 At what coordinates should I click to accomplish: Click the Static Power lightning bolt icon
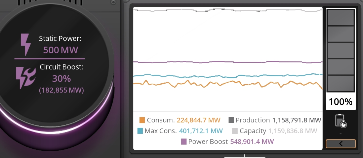[26, 45]
